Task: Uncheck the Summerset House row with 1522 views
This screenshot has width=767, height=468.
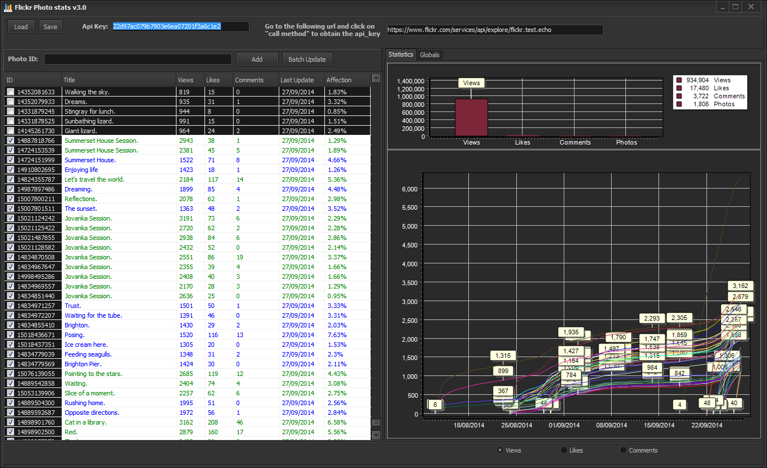Action: [10, 160]
